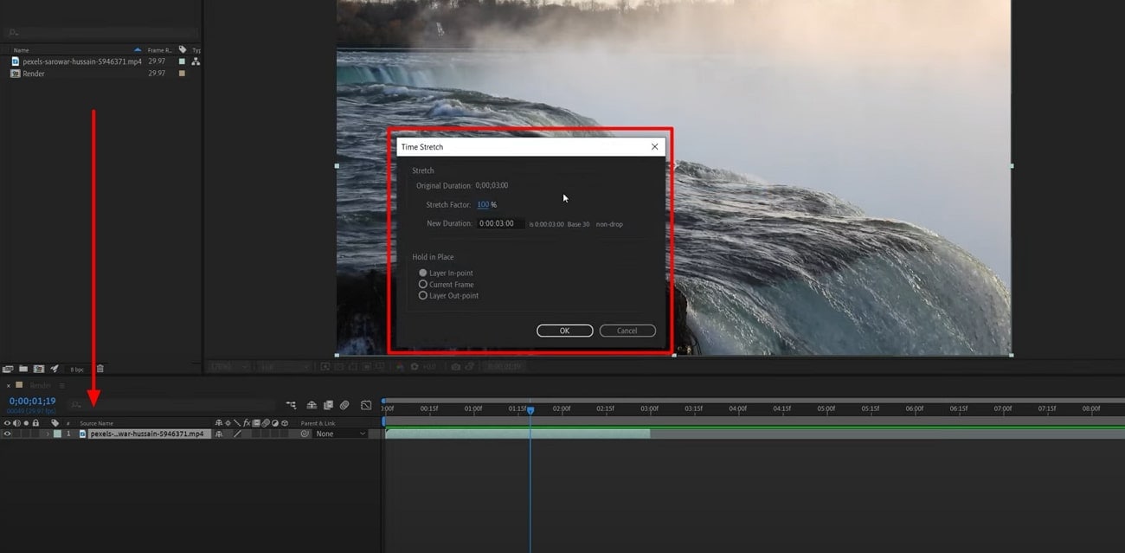
Task: Select the Render timeline tab
Action: click(41, 385)
